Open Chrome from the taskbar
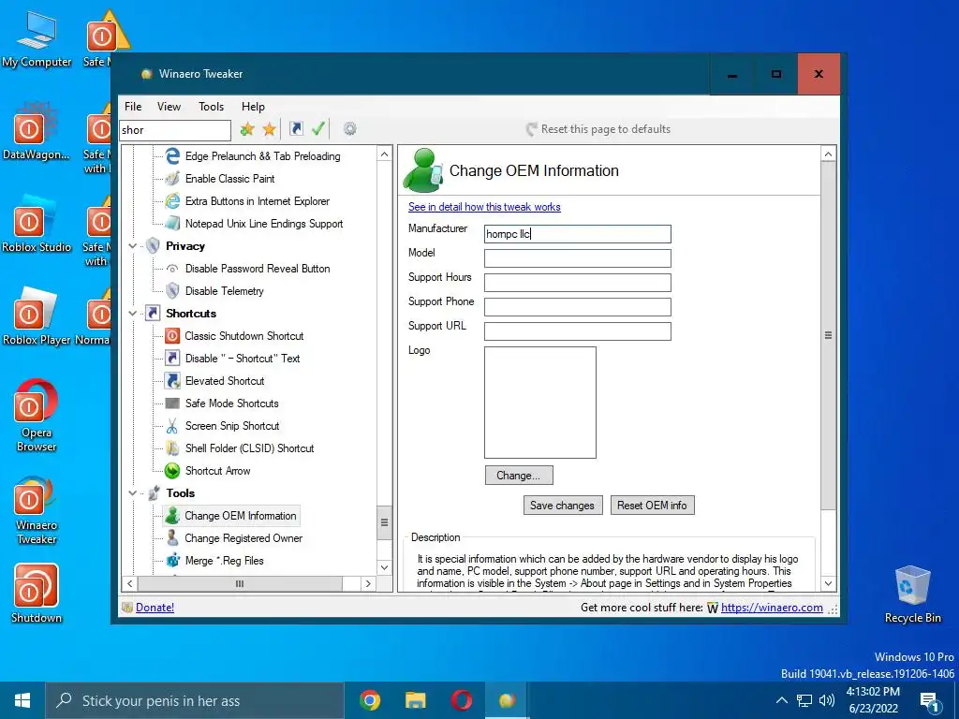 (x=369, y=700)
